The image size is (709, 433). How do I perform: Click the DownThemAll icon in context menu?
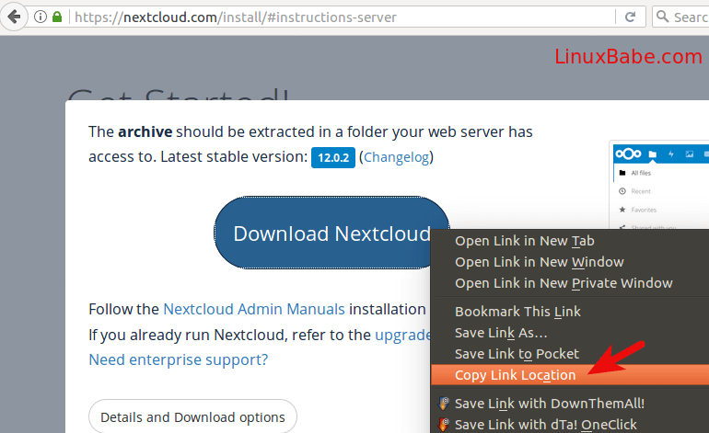pyautogui.click(x=444, y=403)
